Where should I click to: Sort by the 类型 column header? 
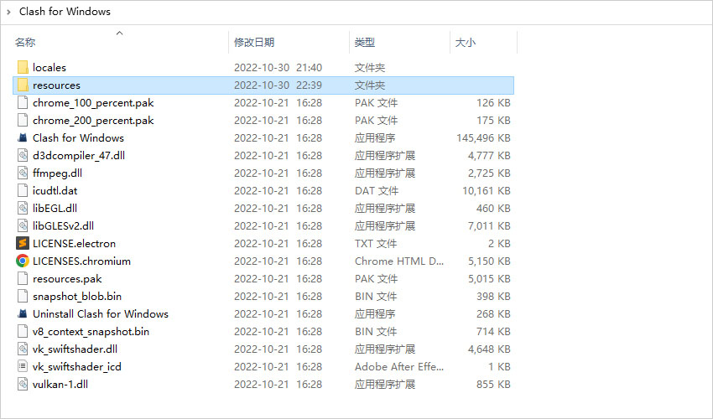[x=365, y=42]
